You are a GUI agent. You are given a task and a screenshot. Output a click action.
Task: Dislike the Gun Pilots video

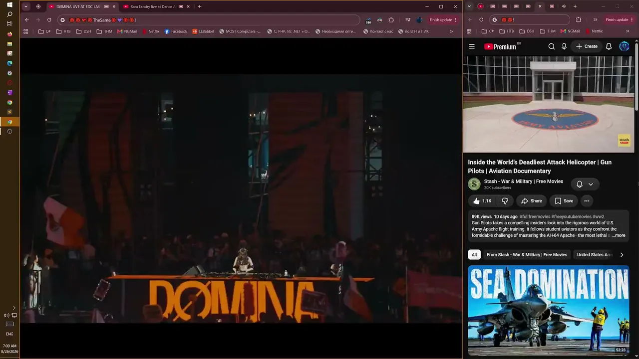point(505,201)
